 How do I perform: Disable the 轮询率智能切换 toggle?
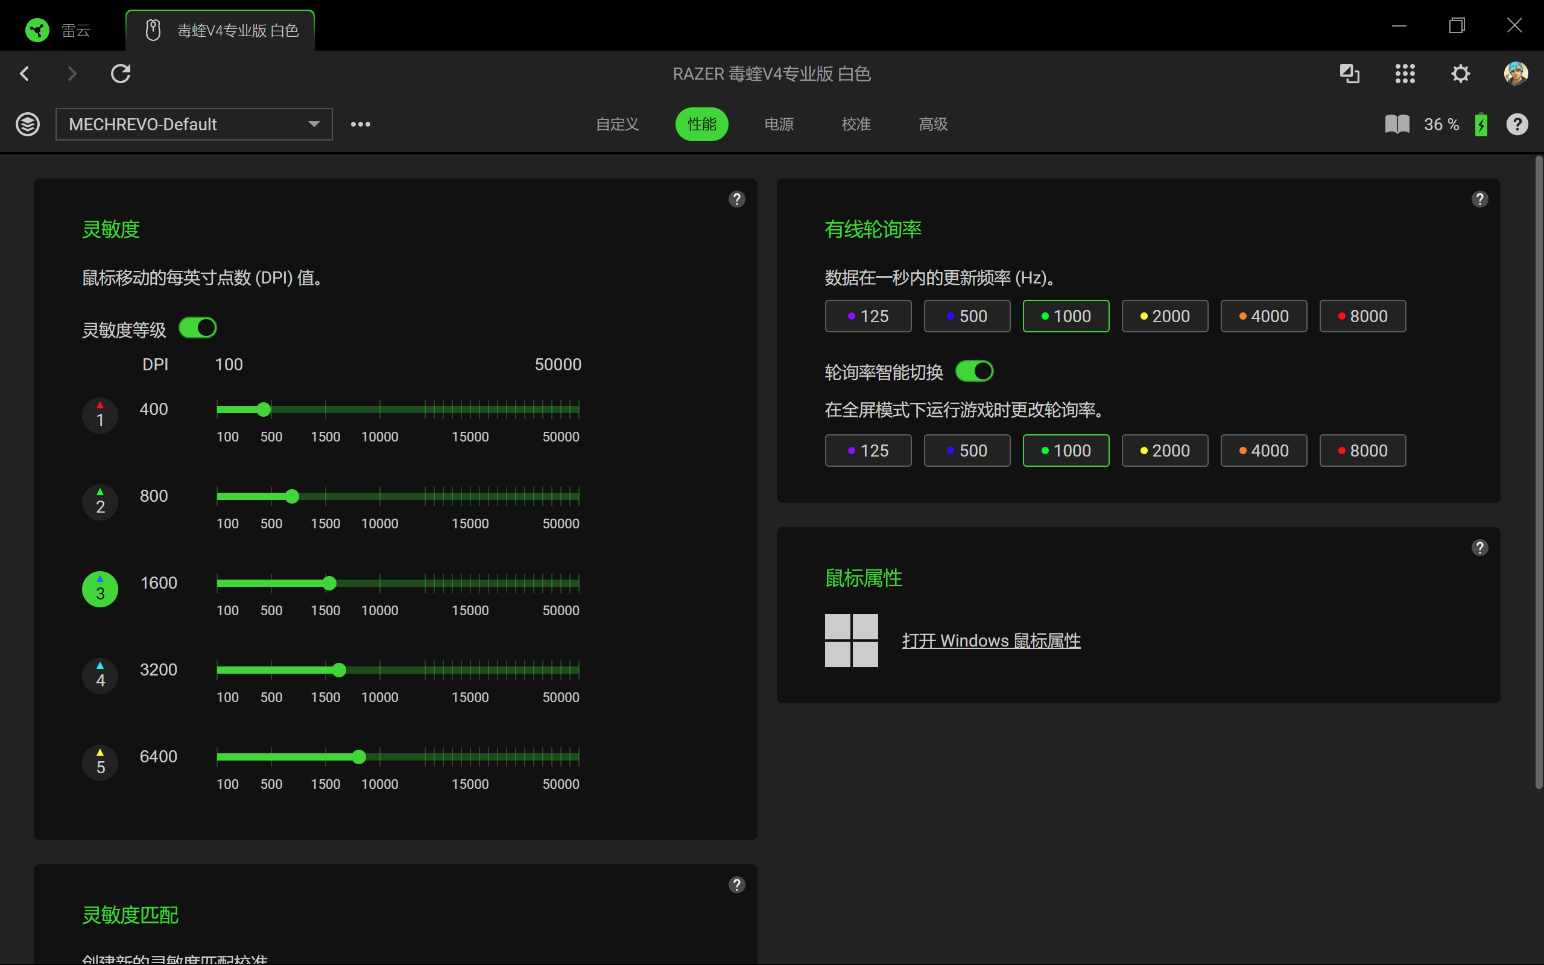pyautogui.click(x=974, y=371)
